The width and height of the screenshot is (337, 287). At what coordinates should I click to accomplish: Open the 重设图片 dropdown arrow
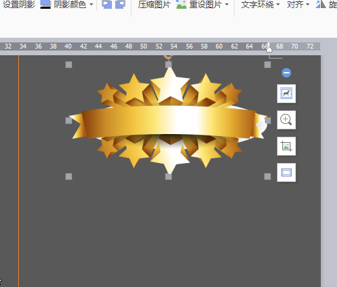(x=226, y=4)
